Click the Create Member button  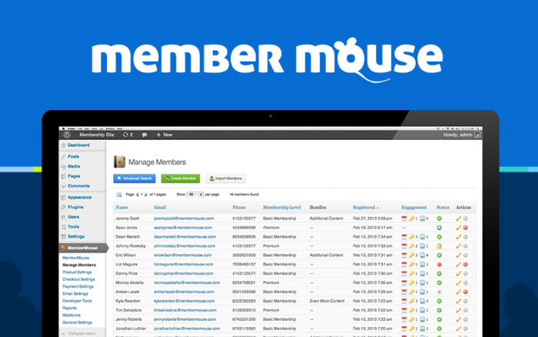(x=181, y=179)
